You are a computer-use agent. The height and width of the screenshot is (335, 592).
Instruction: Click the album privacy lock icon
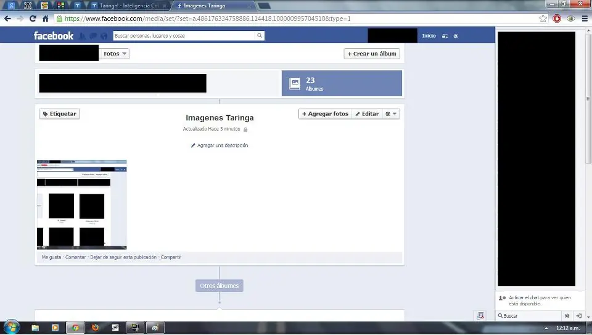pos(245,130)
